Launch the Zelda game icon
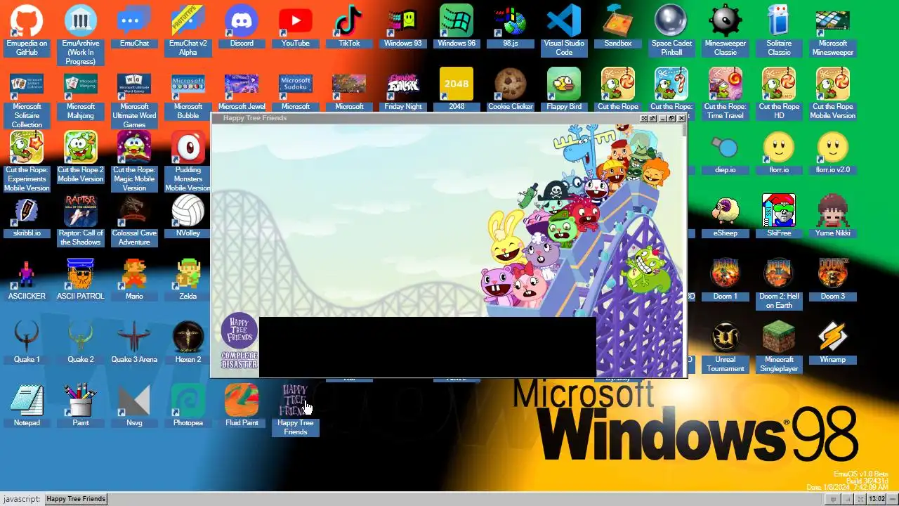Image resolution: width=899 pixels, height=506 pixels. coord(188,275)
